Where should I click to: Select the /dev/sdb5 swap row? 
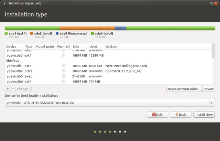pos(108,76)
